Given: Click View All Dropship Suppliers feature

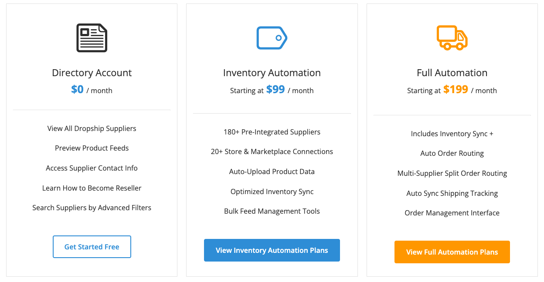Looking at the screenshot, I should tap(92, 128).
